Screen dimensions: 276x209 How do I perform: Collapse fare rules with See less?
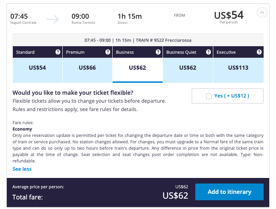(x=22, y=169)
